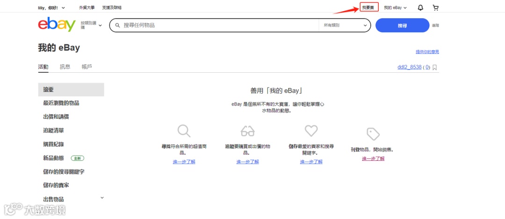Click the heart saved-sellers icon

click(311, 130)
